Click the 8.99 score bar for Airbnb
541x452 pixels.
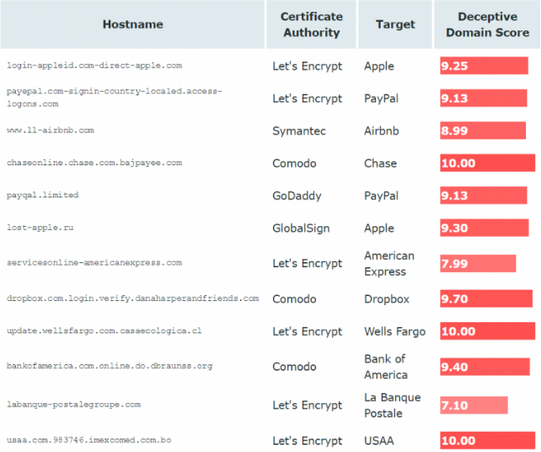tap(482, 131)
